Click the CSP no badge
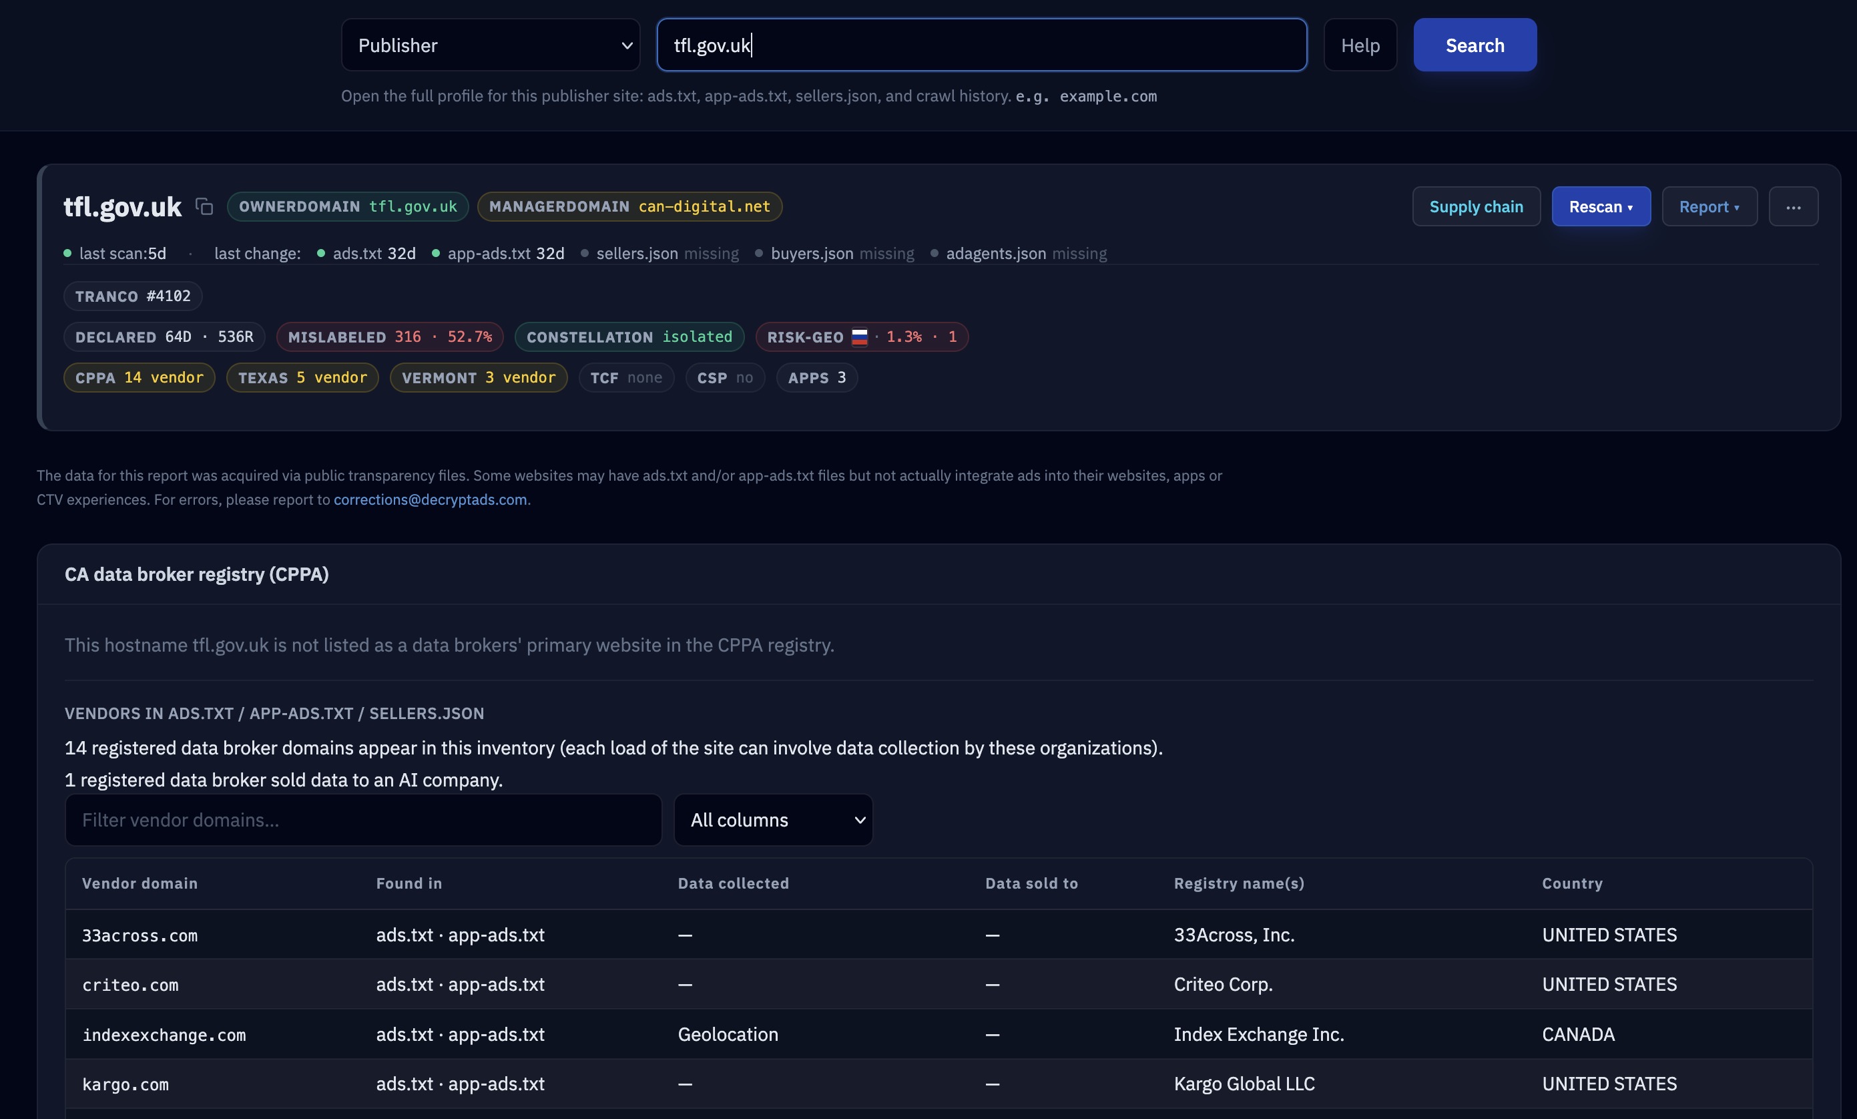 tap(725, 378)
